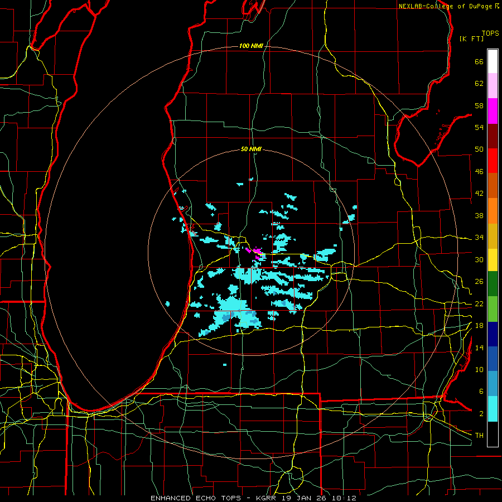Click legend value "14"
The width and height of the screenshot is (502, 502).
tap(479, 347)
